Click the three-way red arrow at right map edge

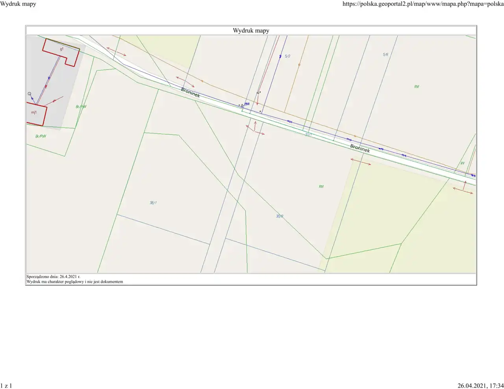463,189
